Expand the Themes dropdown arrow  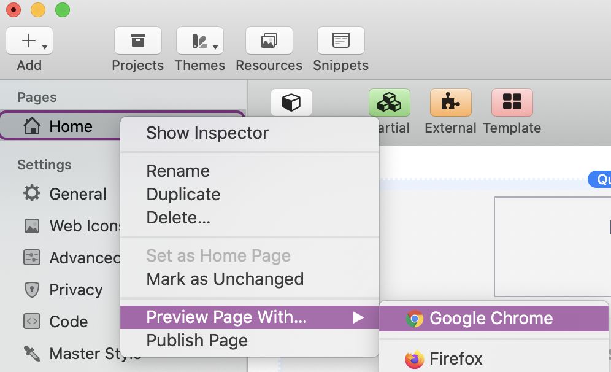tap(215, 46)
